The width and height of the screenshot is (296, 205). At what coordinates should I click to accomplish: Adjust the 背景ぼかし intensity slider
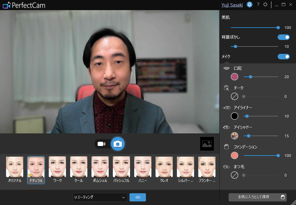coord(255,46)
